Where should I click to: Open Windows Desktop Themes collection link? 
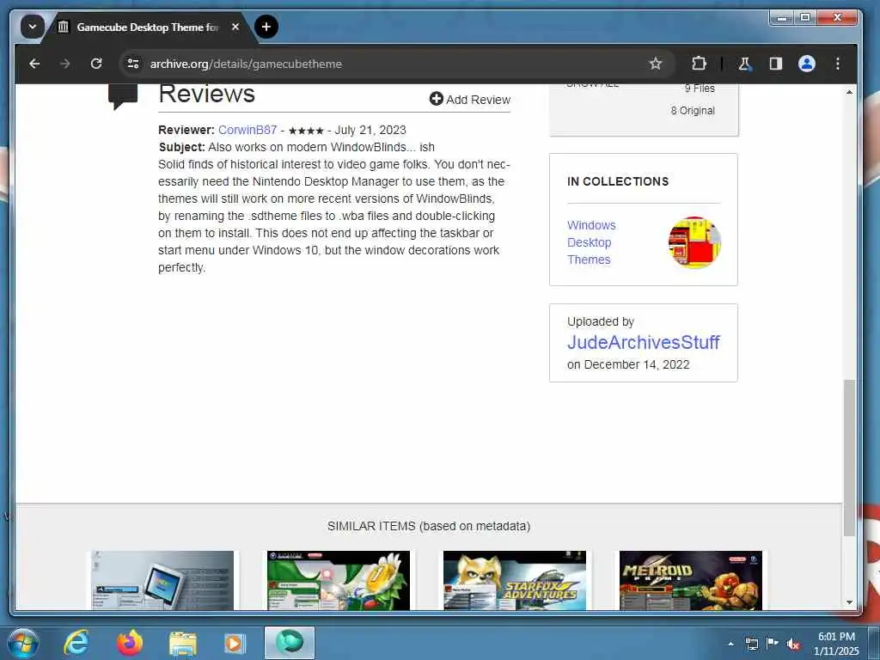591,242
